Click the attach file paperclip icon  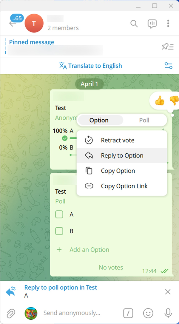tap(10, 313)
